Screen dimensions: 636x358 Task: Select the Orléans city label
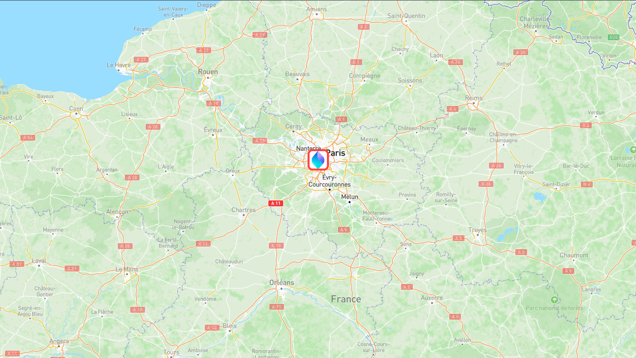(282, 282)
